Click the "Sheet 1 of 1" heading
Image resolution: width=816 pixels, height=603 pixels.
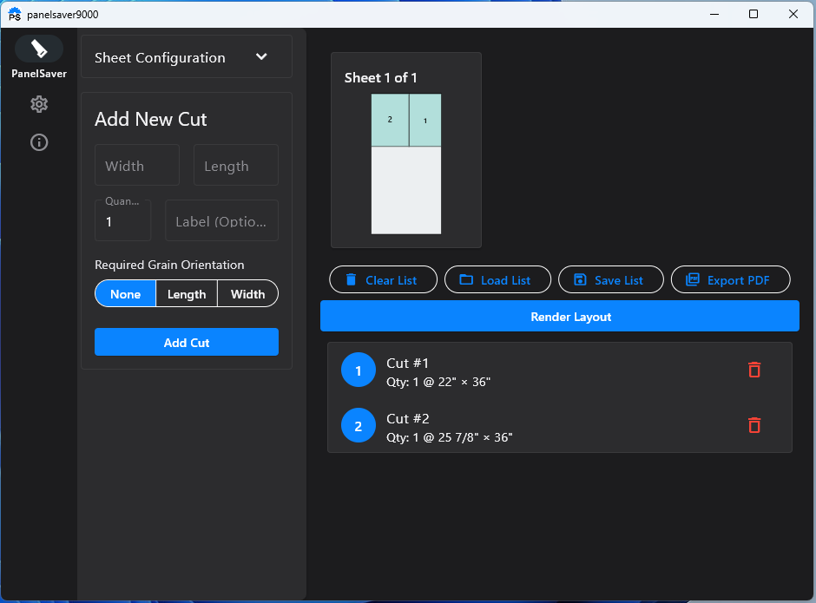pos(380,78)
